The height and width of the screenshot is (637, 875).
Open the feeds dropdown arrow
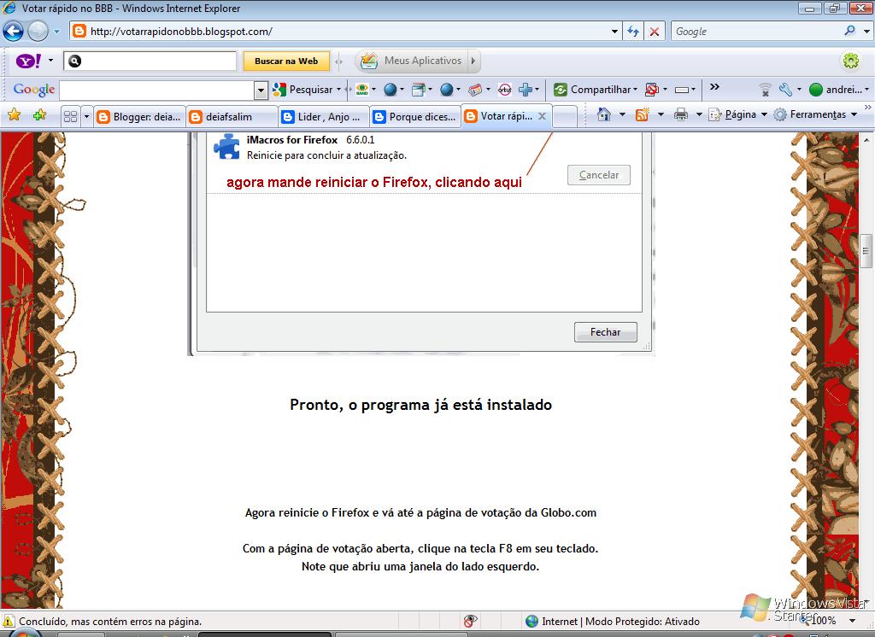[661, 114]
